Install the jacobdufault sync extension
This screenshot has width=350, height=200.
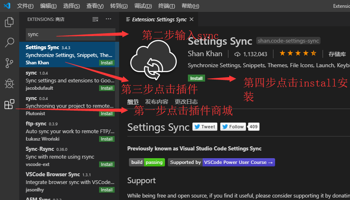click(107, 88)
